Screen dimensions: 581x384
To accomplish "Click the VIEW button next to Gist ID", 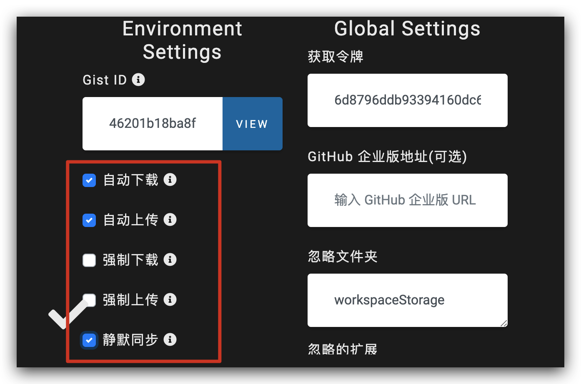I will (x=252, y=124).
